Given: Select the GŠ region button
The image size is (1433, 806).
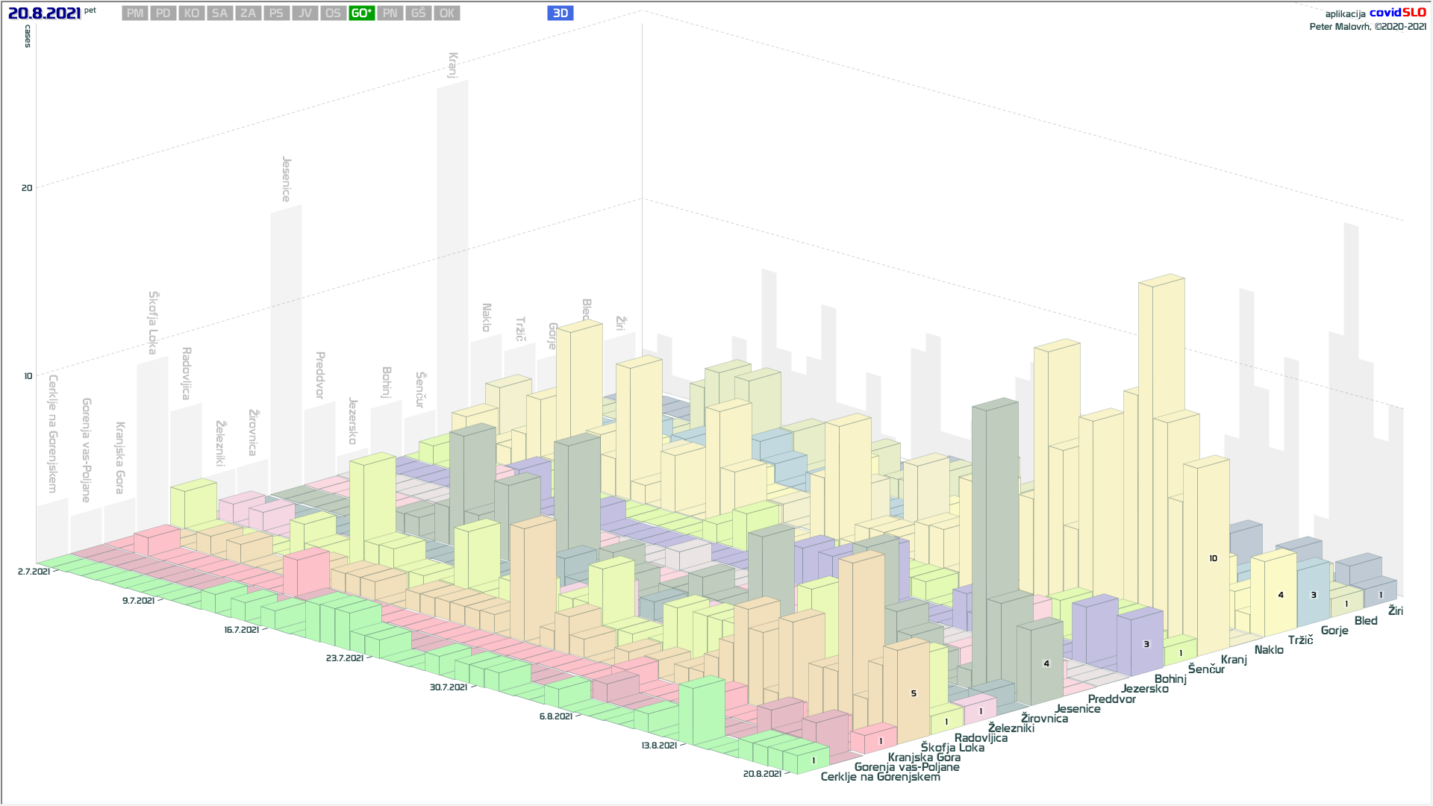Looking at the screenshot, I should [x=418, y=13].
